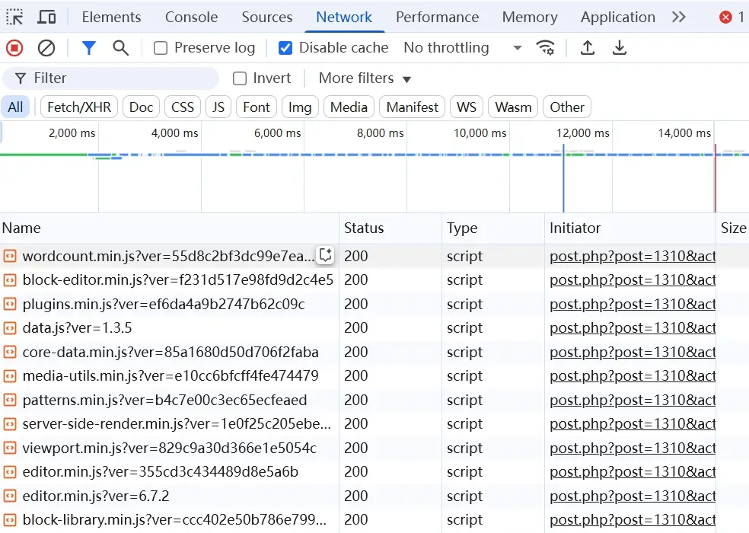Image resolution: width=749 pixels, height=533 pixels.
Task: Select editor.min.js?ver=355cd3c434489d8e5a6b request
Action: tap(161, 472)
